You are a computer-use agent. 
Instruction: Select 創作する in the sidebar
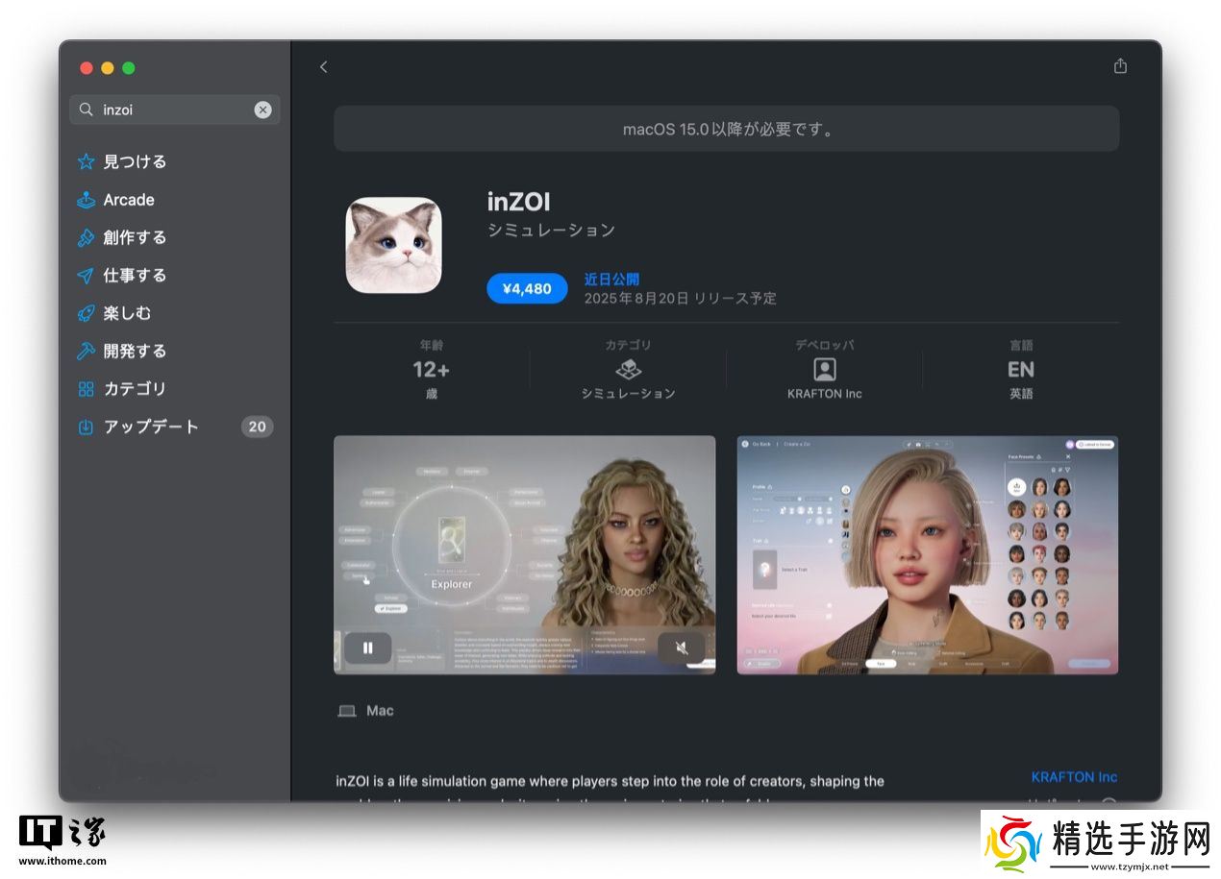(x=135, y=237)
